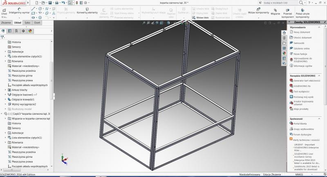This screenshot has width=327, height=177.
Task: Open the Szkolenie online link
Action: 302,48
